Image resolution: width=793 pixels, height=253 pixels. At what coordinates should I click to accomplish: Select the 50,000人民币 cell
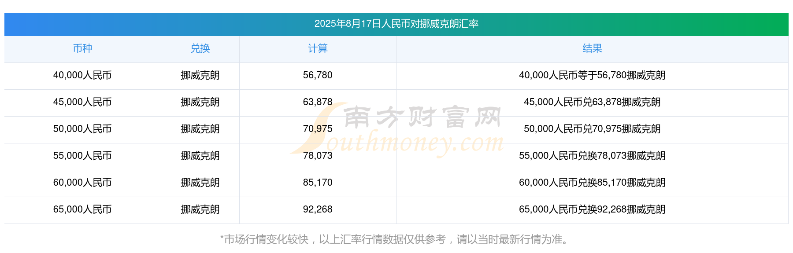(x=82, y=129)
